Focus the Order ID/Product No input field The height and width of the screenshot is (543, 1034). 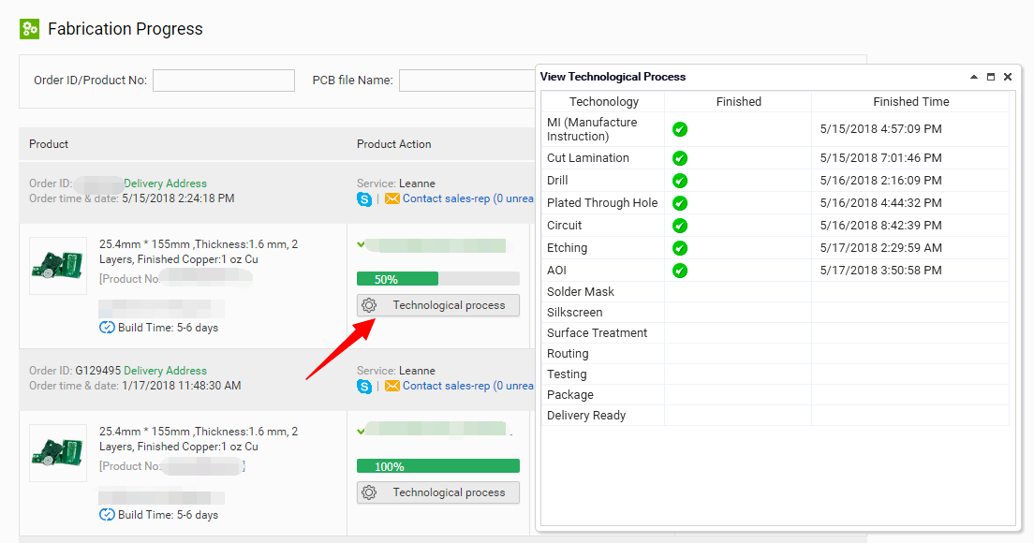click(x=224, y=81)
